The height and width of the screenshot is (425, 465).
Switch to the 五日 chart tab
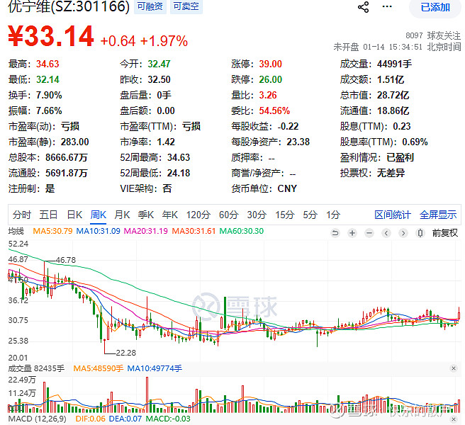tap(48, 215)
